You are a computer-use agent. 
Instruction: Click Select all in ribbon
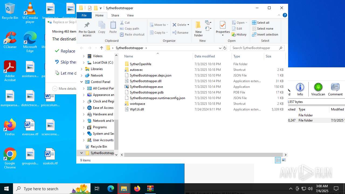tap(261, 23)
